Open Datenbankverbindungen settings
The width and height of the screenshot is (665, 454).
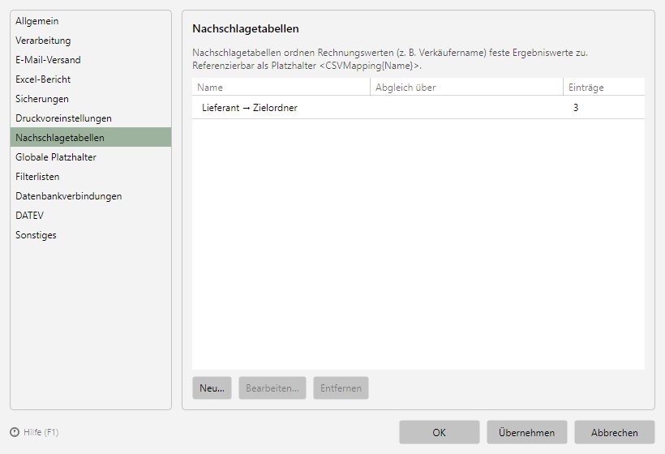[x=91, y=196]
